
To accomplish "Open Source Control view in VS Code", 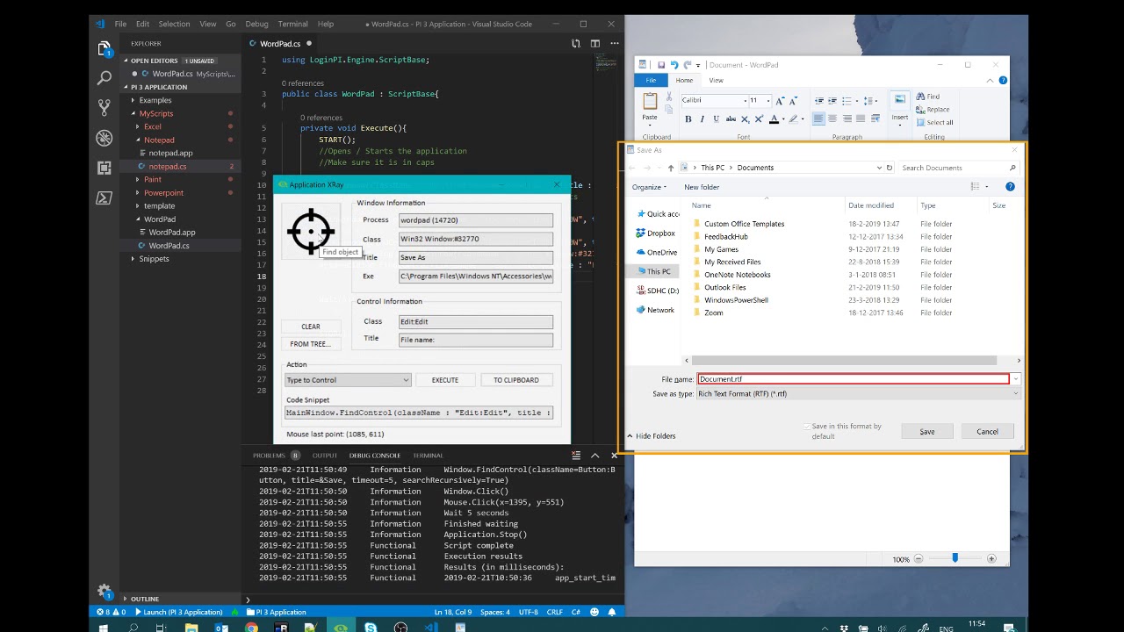I will pos(104,108).
